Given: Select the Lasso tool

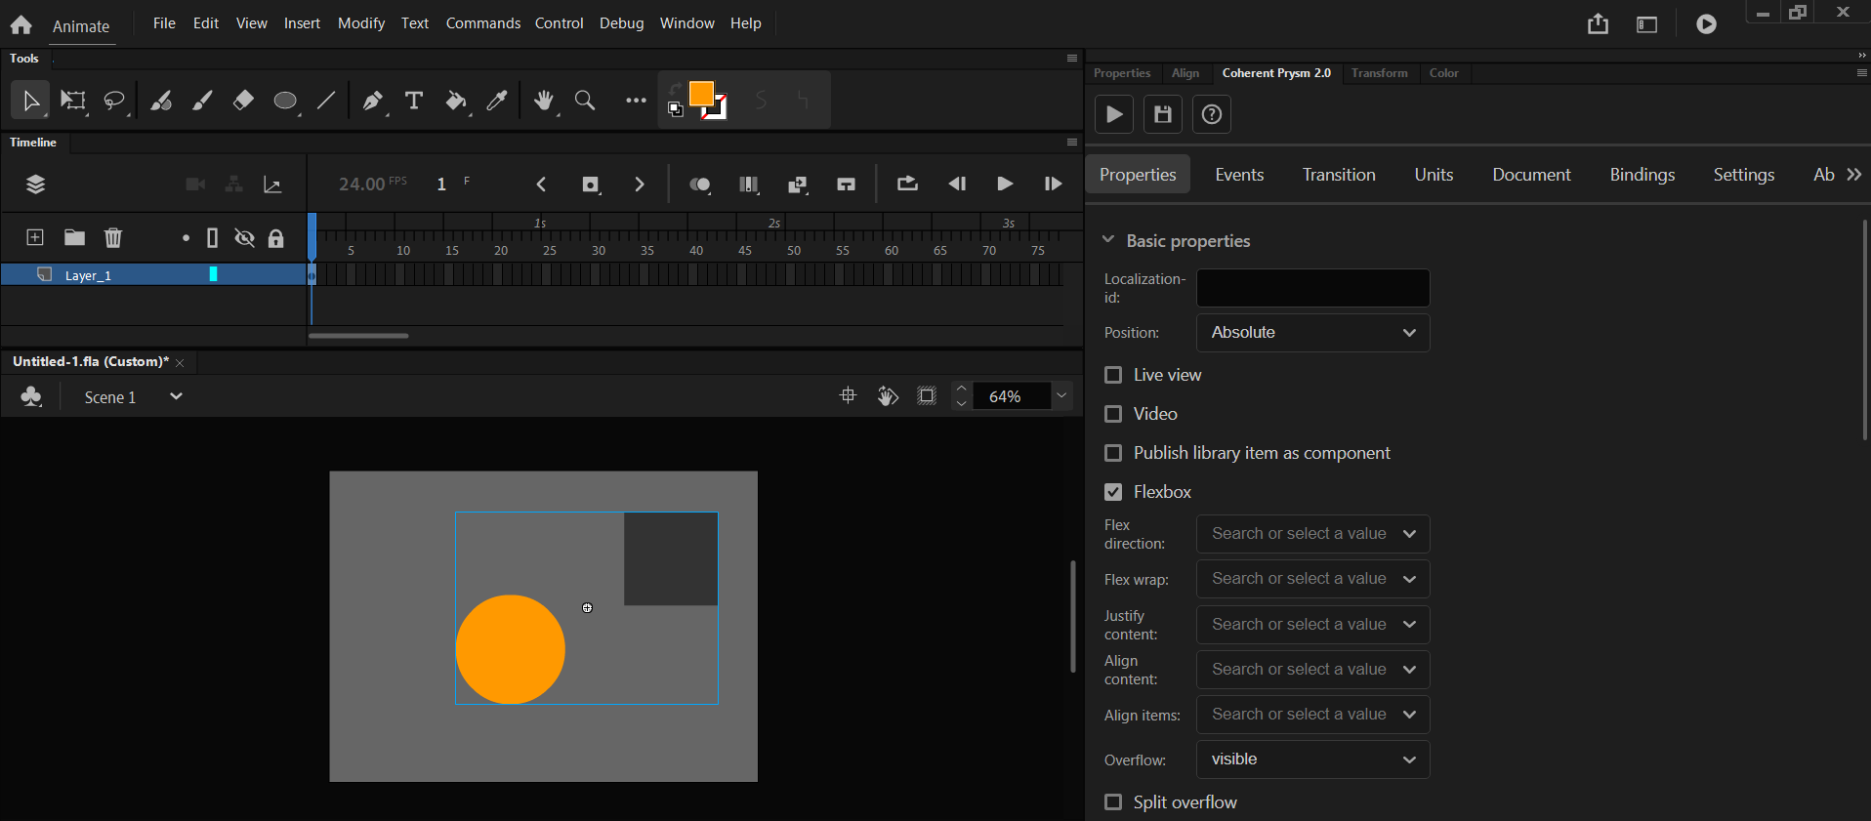Looking at the screenshot, I should (115, 101).
